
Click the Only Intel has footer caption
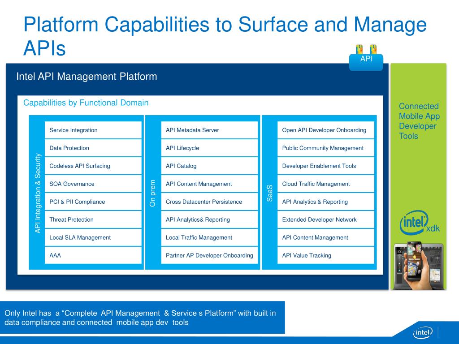(x=140, y=318)
